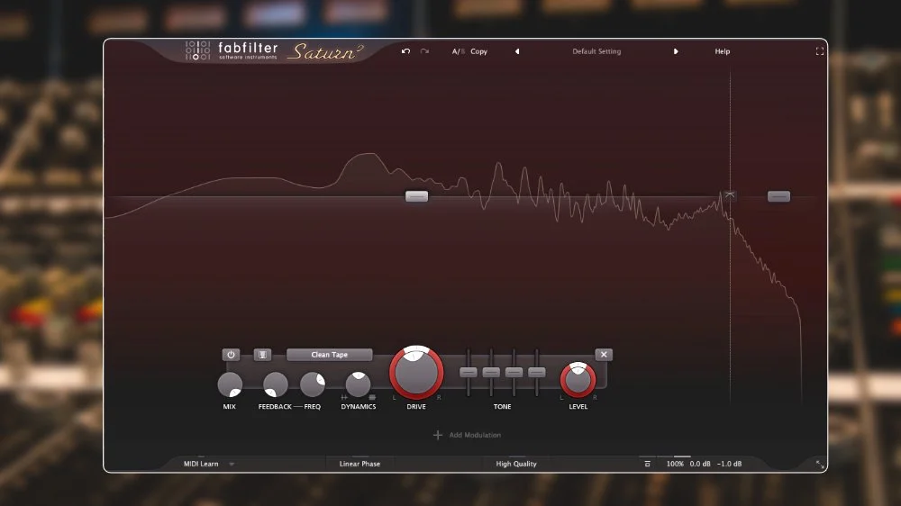Open the Help menu
The width and height of the screenshot is (901, 506).
723,51
